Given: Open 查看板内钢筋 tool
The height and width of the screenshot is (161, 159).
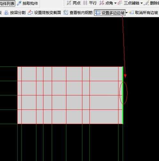Looking at the screenshot, I should pyautogui.click(x=81, y=13).
